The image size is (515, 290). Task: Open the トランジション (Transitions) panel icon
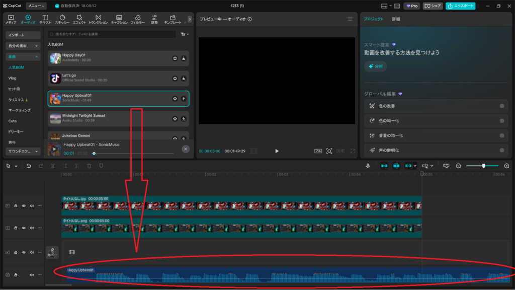98,19
